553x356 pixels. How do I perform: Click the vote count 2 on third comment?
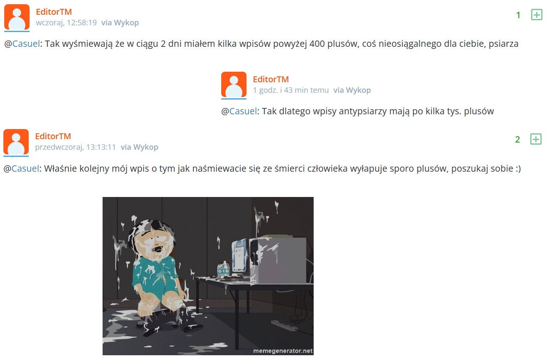pyautogui.click(x=518, y=140)
